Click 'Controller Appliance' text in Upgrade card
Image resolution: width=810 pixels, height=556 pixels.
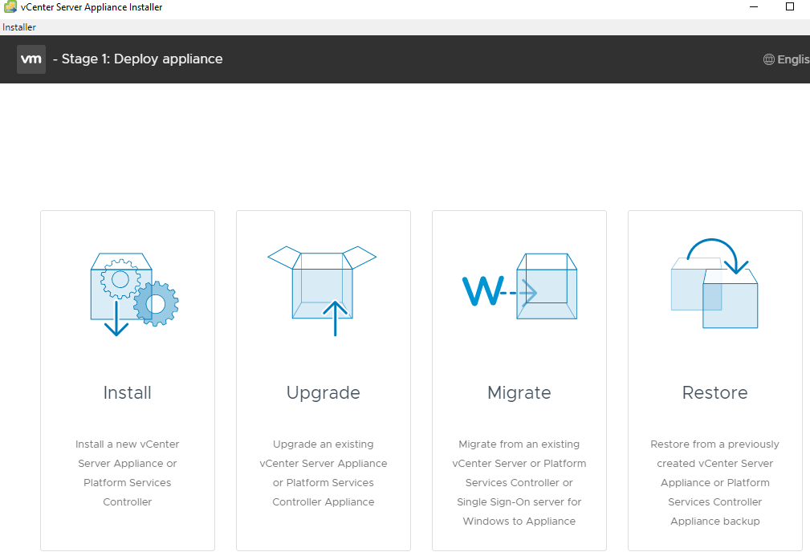click(324, 502)
